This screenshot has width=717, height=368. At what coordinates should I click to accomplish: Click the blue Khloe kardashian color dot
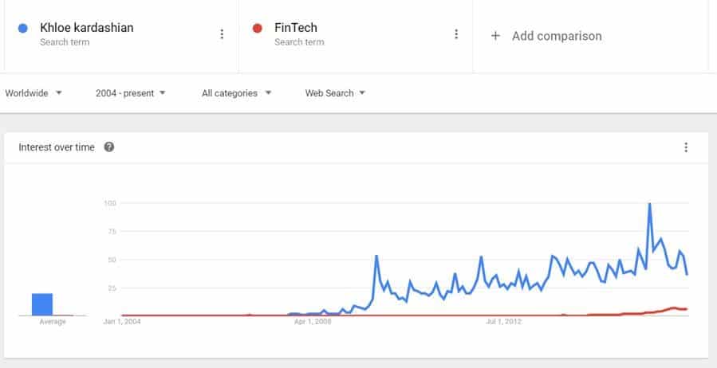22,29
